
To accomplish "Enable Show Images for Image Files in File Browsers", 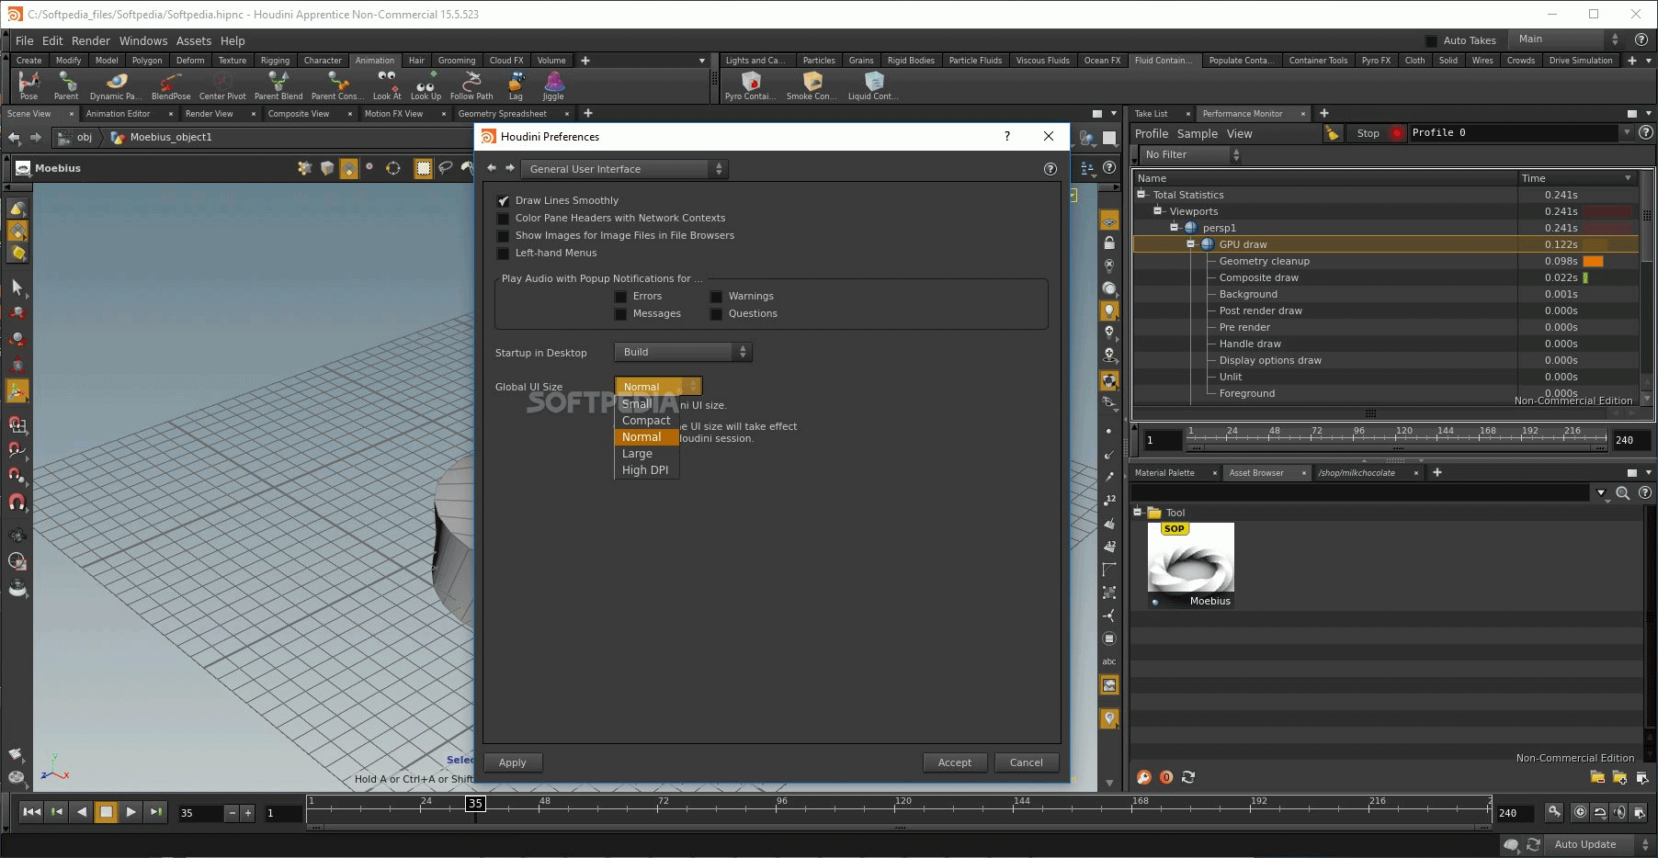I will pos(503,235).
